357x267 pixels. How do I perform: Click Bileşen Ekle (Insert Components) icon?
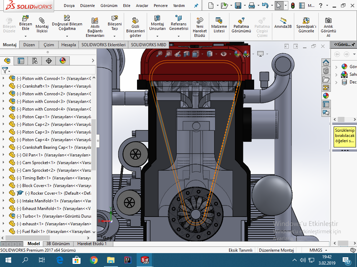(25, 18)
